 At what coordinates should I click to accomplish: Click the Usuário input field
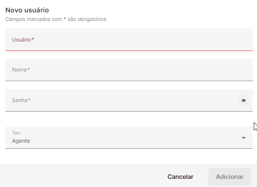pos(129,40)
